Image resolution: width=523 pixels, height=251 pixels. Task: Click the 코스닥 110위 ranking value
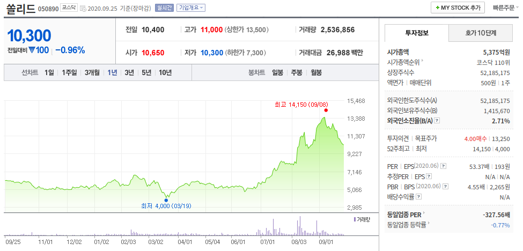(x=493, y=62)
